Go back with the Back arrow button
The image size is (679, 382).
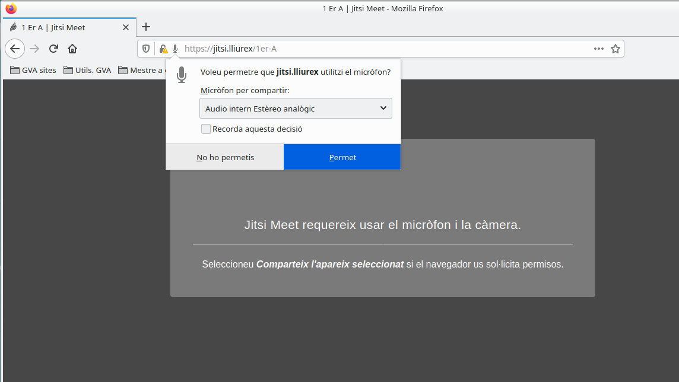15,49
